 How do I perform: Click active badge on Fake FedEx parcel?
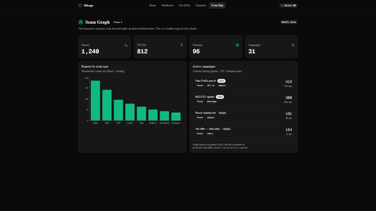tap(221, 81)
